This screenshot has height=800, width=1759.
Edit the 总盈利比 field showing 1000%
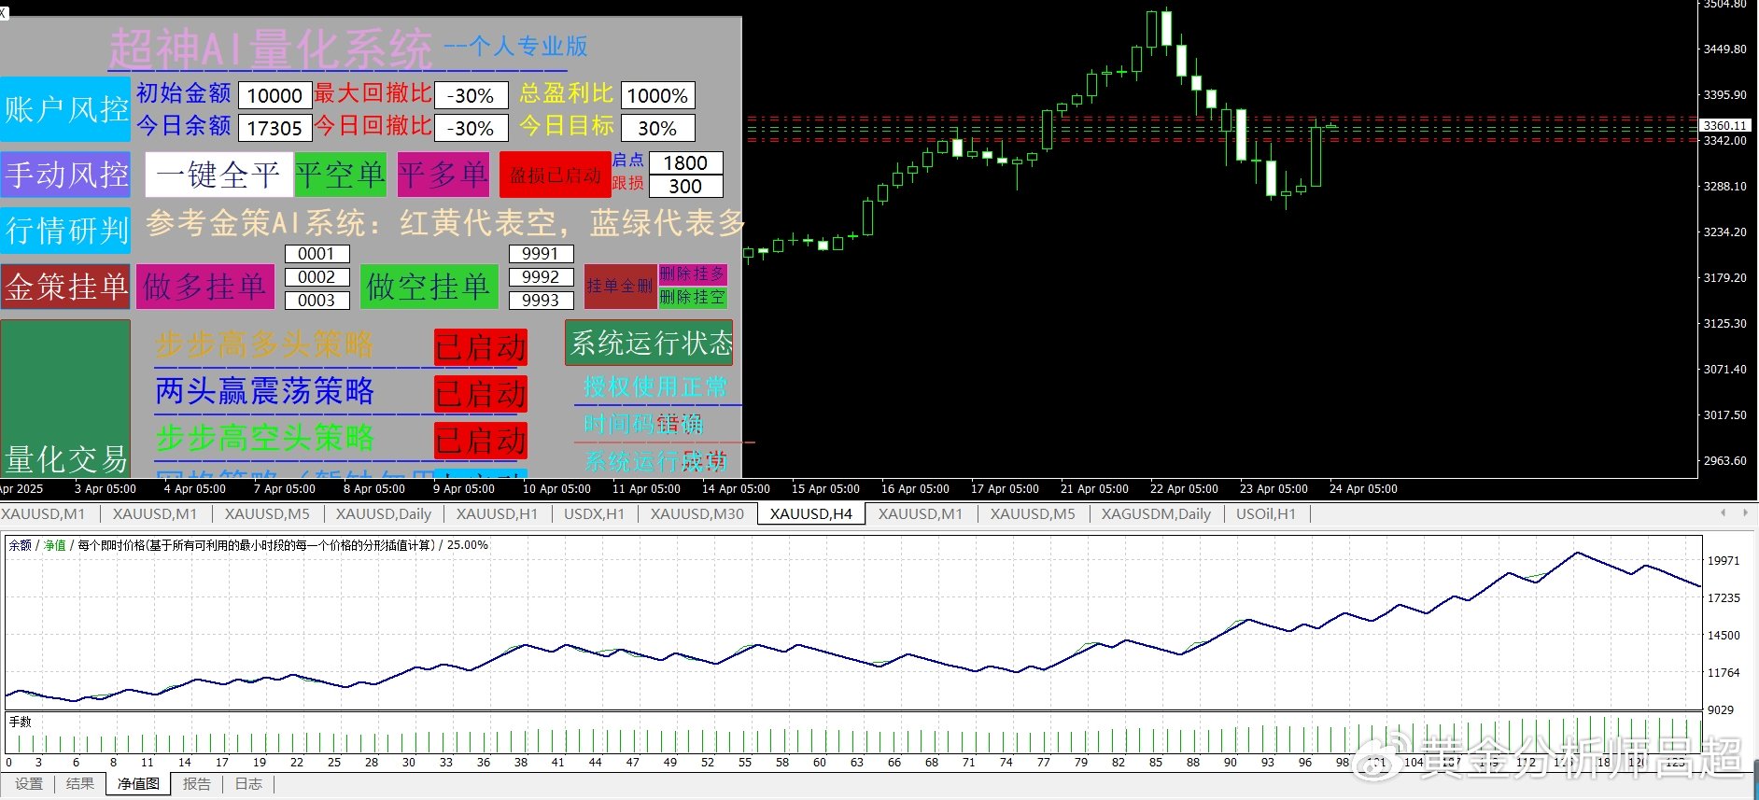click(657, 95)
